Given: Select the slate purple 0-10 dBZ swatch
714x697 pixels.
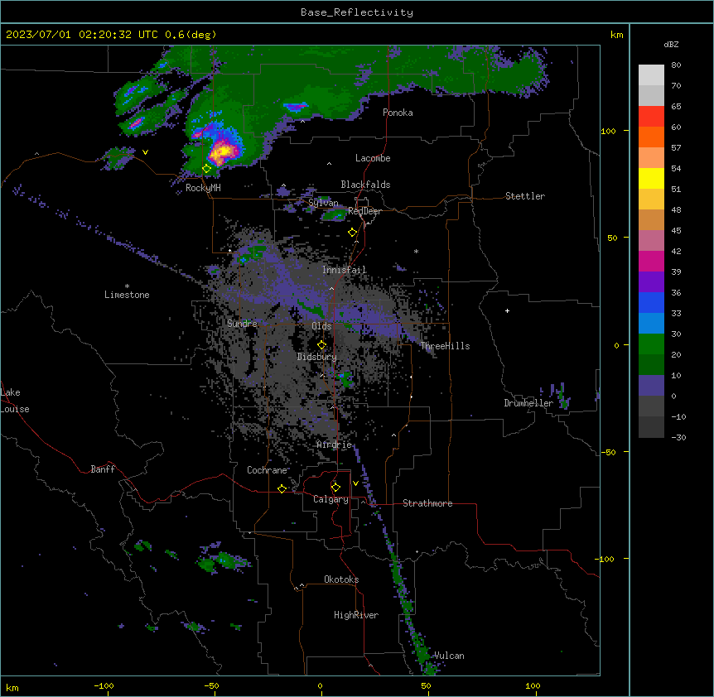Looking at the screenshot, I should tap(651, 386).
